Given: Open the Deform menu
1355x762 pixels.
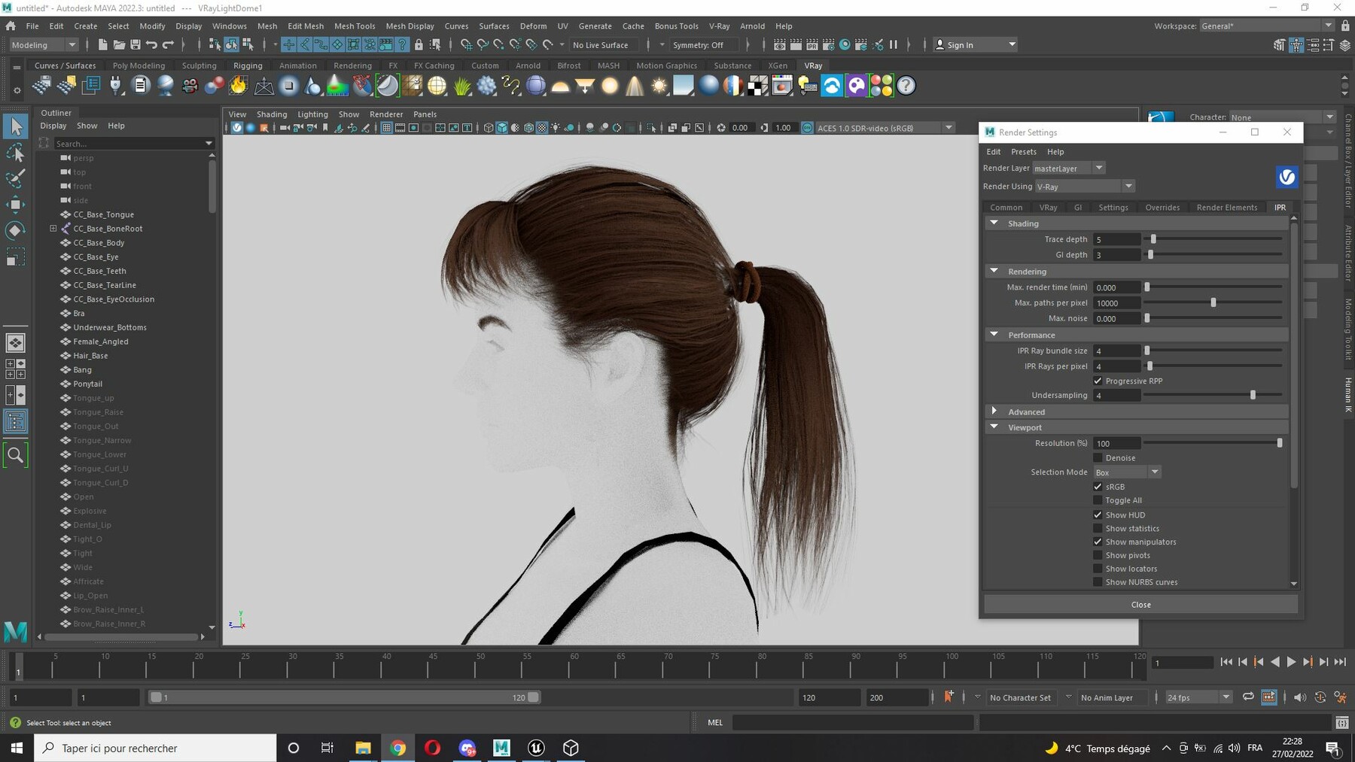Looking at the screenshot, I should pyautogui.click(x=533, y=26).
